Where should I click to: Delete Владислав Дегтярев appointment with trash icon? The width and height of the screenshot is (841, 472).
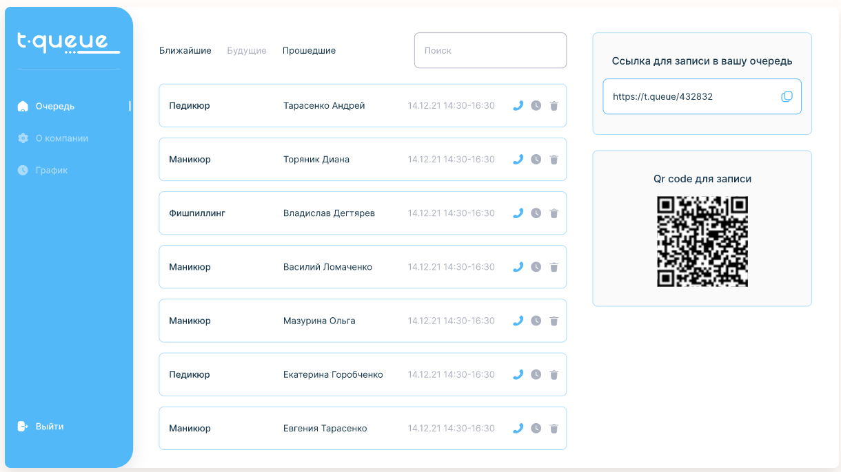click(x=554, y=213)
